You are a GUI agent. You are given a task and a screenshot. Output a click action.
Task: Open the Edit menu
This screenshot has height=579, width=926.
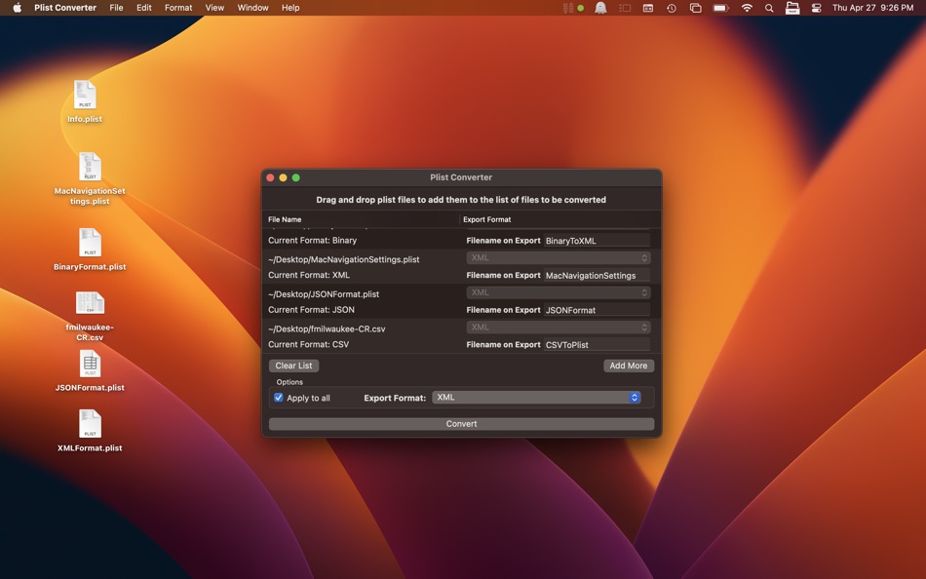coord(144,8)
